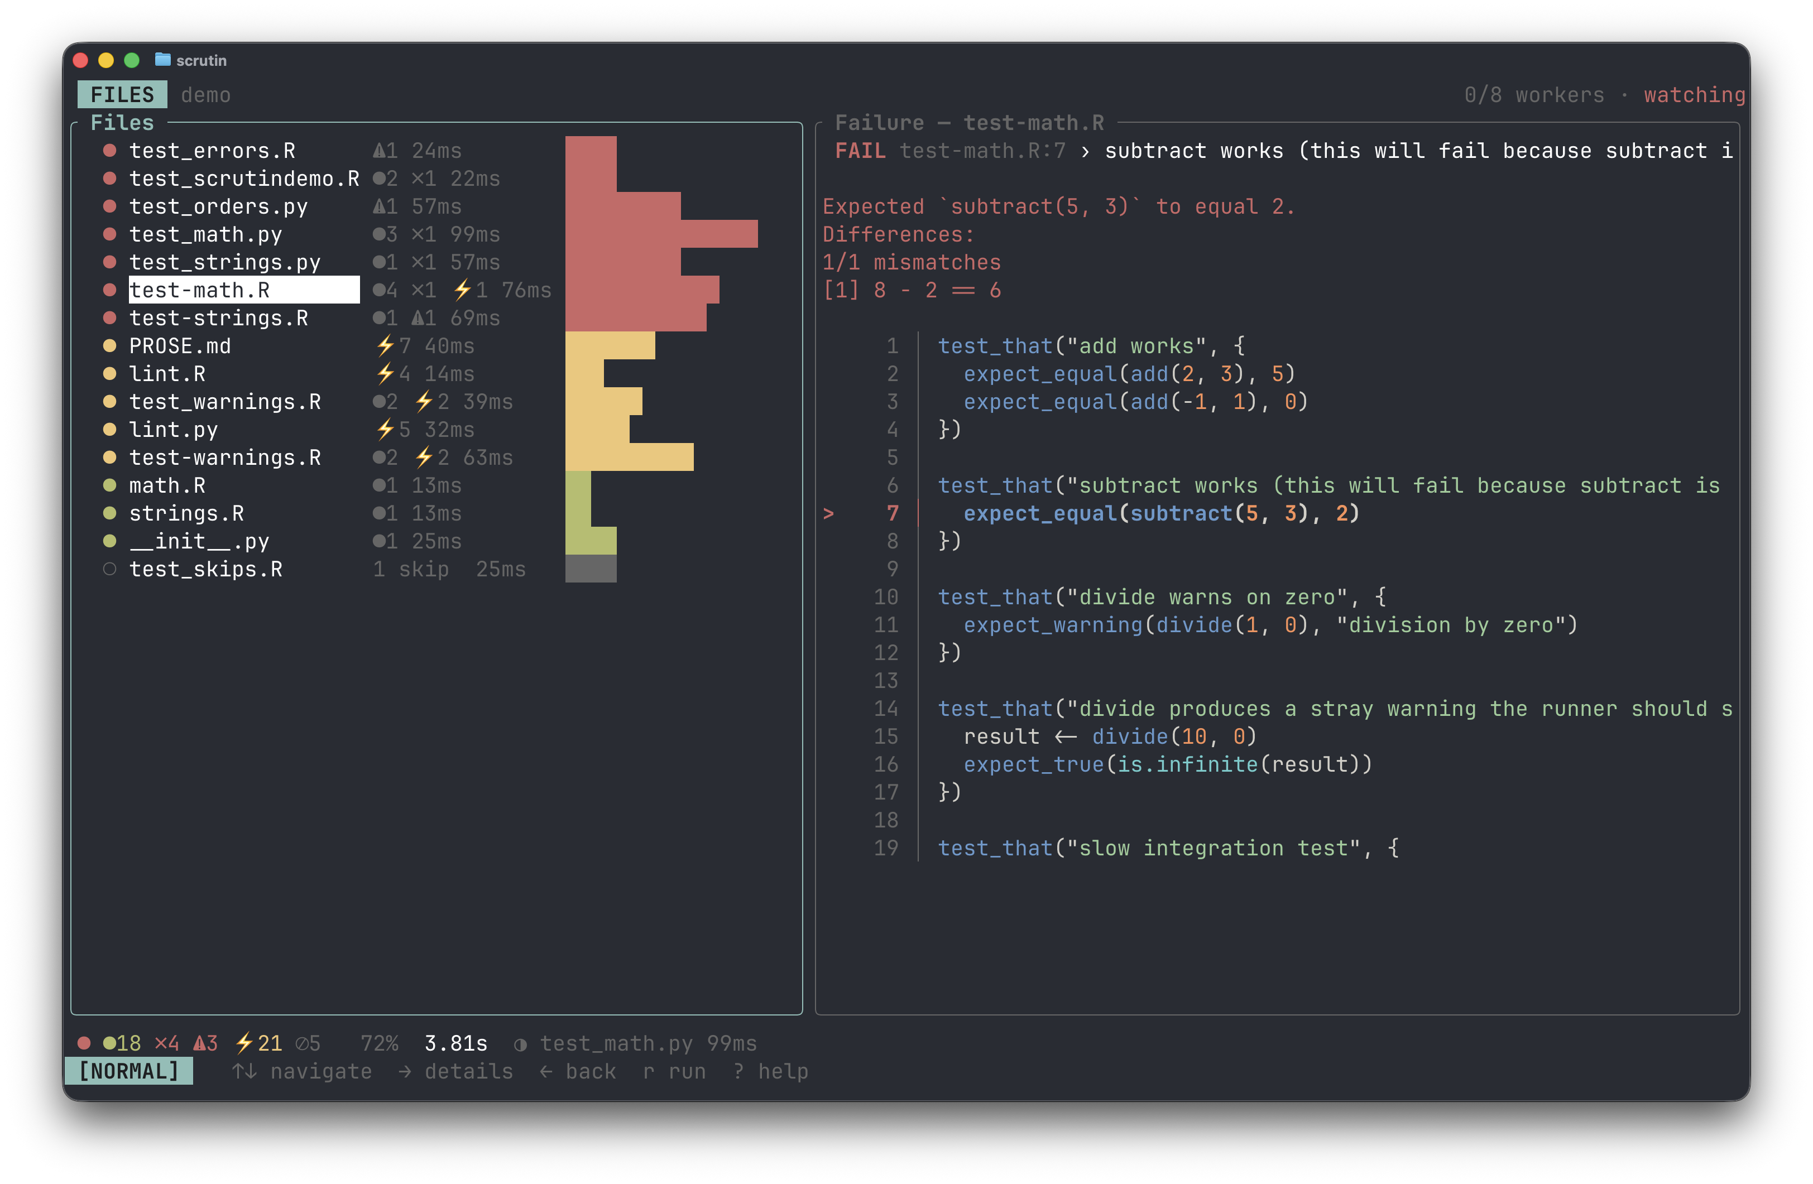This screenshot has width=1813, height=1184.
Task: Select the FILES tab
Action: click(121, 94)
